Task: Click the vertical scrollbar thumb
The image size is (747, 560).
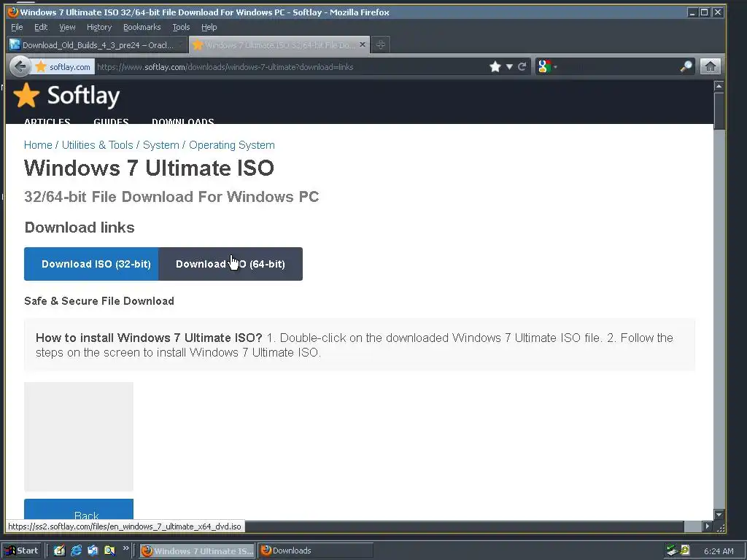Action: click(x=719, y=111)
